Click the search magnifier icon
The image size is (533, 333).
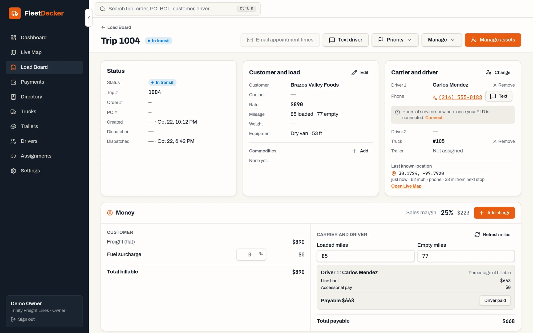102,9
